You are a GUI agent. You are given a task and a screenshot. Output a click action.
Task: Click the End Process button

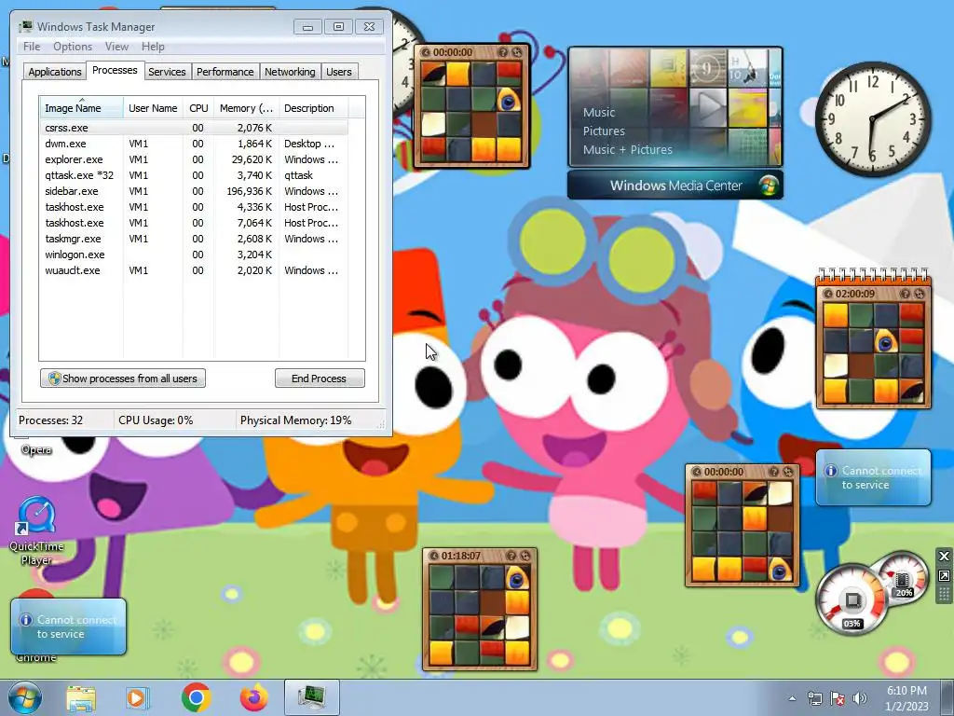point(320,379)
